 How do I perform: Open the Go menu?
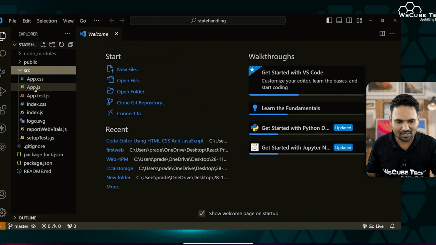83,20
